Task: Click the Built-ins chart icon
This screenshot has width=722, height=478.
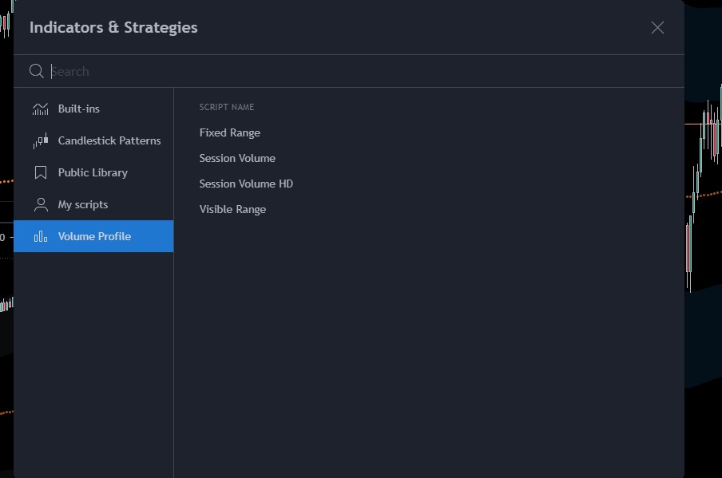Action: point(41,109)
